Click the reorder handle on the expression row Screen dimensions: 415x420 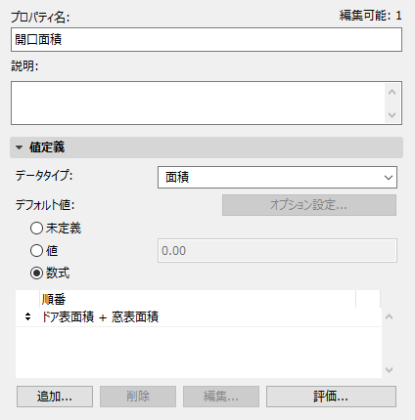pyautogui.click(x=27, y=316)
